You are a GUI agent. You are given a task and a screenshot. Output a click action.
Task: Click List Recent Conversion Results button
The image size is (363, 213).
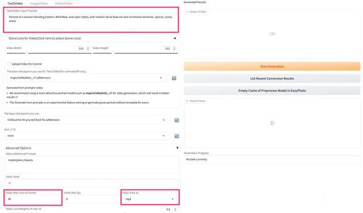coord(272,79)
